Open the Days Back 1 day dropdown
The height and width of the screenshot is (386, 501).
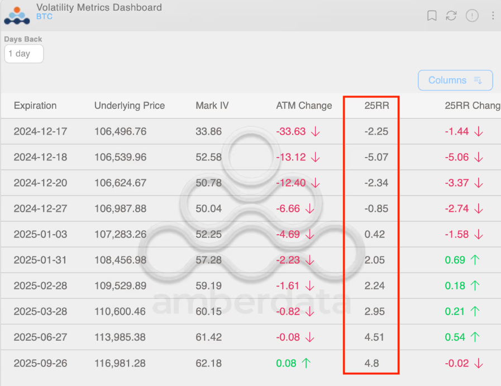point(24,54)
